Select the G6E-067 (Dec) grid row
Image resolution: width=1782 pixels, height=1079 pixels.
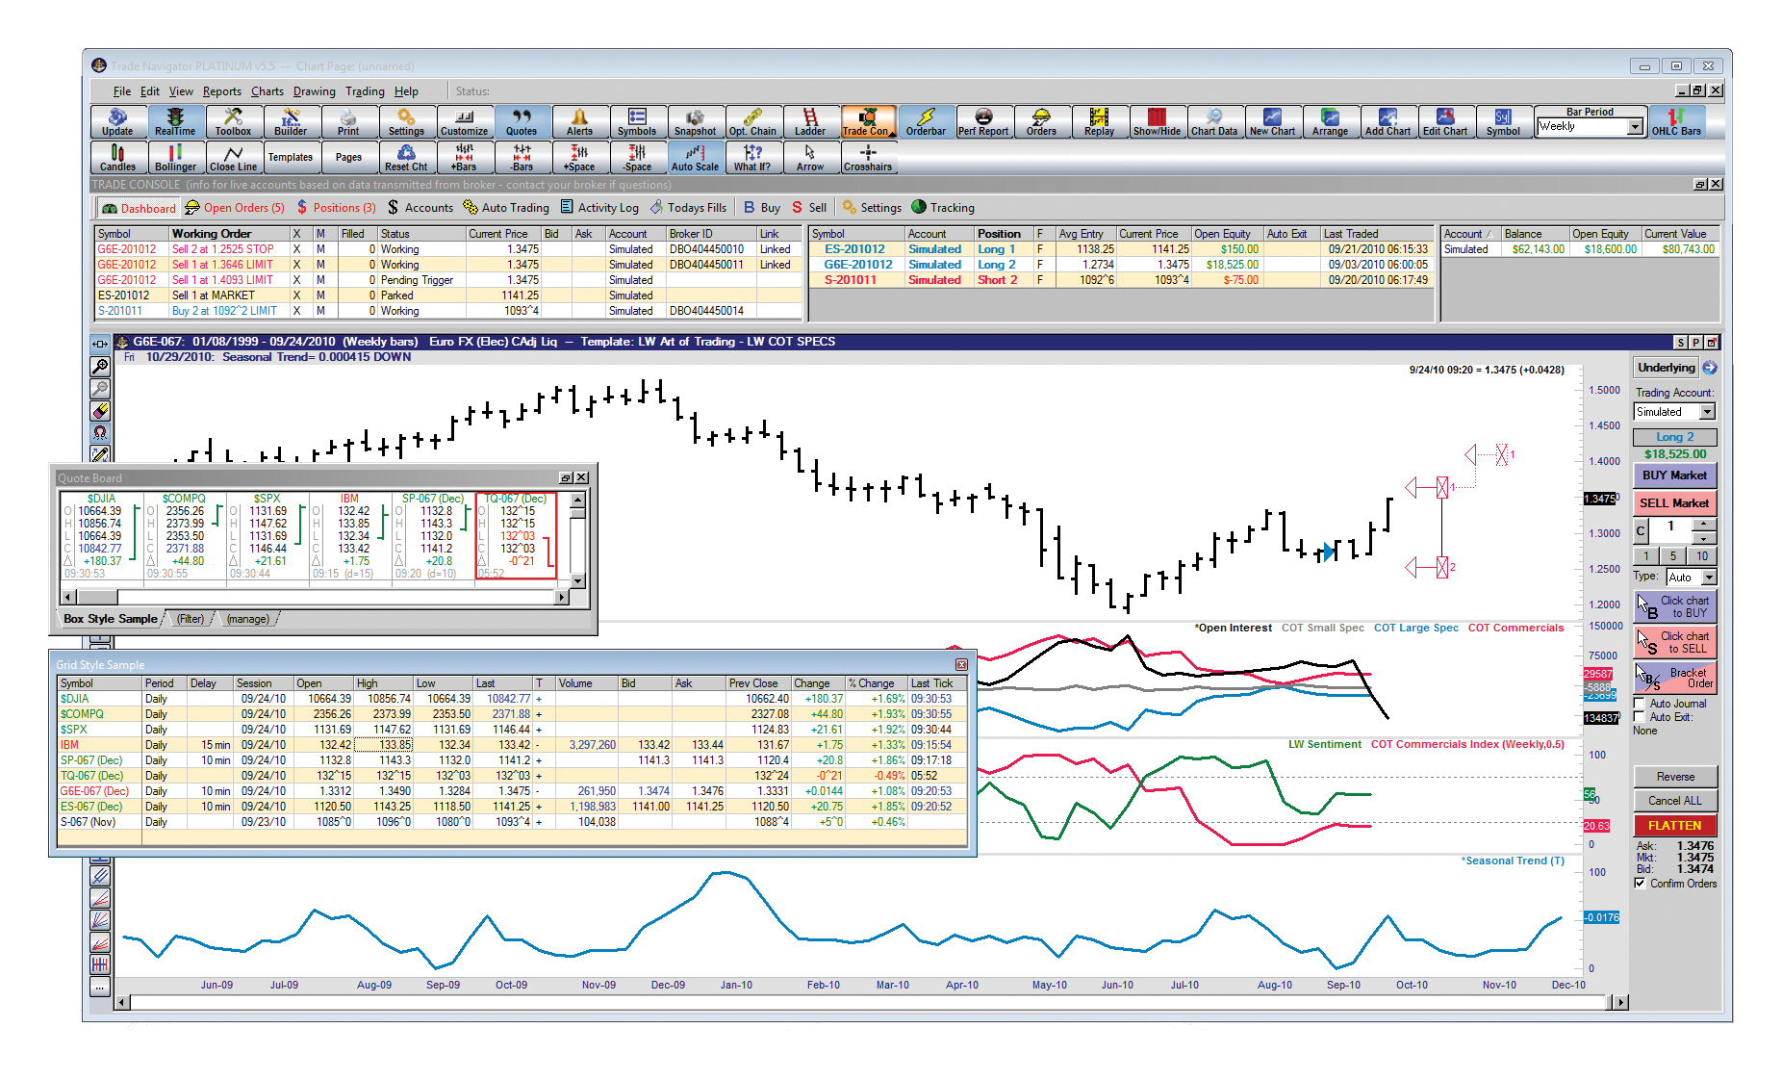click(511, 791)
